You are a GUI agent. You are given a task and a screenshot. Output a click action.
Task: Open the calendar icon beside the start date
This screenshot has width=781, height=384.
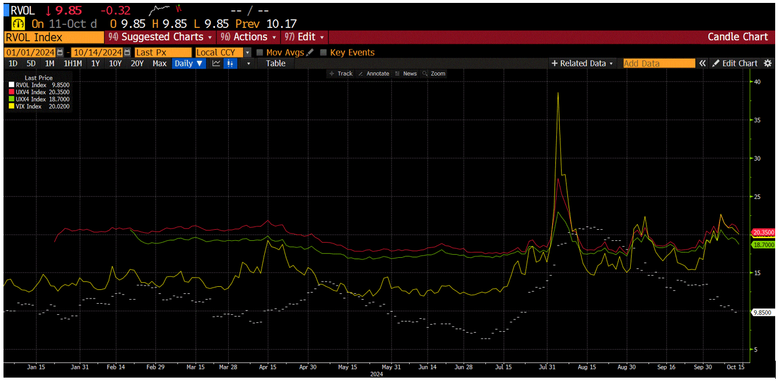point(58,52)
